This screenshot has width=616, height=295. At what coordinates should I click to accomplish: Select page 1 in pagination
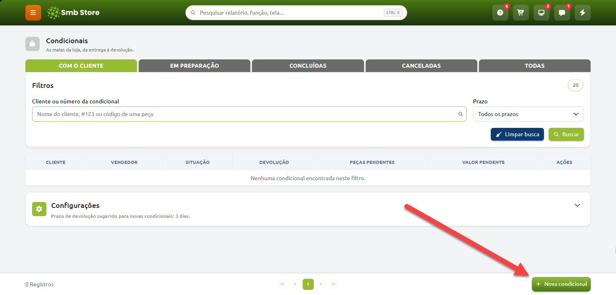[x=308, y=284]
